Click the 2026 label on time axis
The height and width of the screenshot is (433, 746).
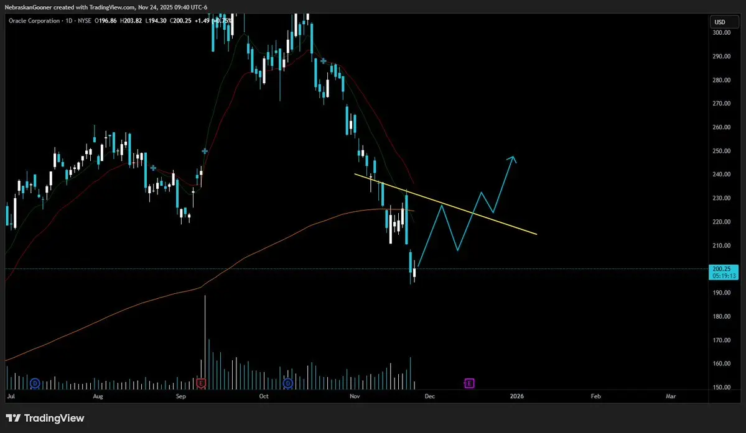click(x=516, y=396)
